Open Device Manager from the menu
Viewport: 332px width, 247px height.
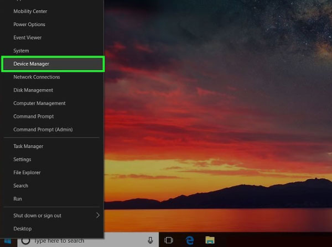pyautogui.click(x=53, y=64)
